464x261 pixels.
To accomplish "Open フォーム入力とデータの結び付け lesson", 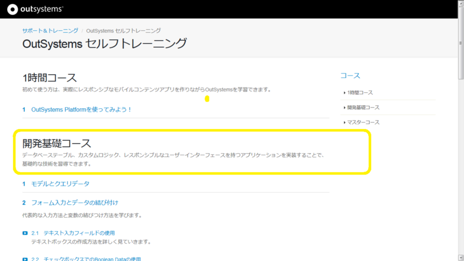I will [75, 203].
